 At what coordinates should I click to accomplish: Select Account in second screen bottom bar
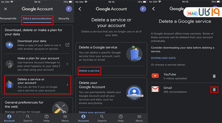click(84, 119)
